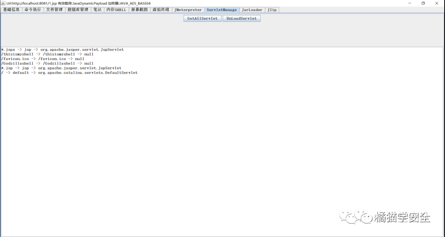Open the 笔记 tab
Screen dimensions: 445x237
[97, 9]
